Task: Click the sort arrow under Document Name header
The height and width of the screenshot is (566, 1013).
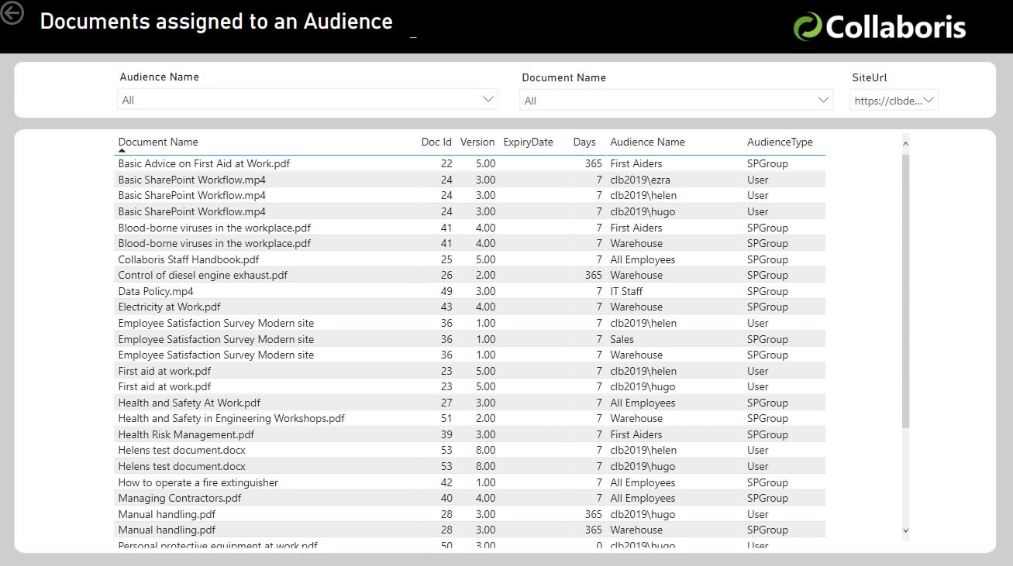Action: tap(121, 151)
